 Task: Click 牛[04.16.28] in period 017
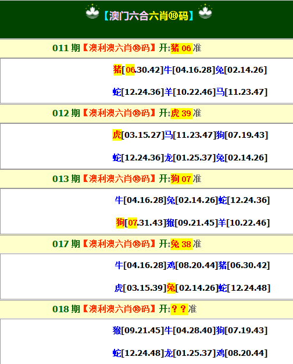tap(141, 265)
